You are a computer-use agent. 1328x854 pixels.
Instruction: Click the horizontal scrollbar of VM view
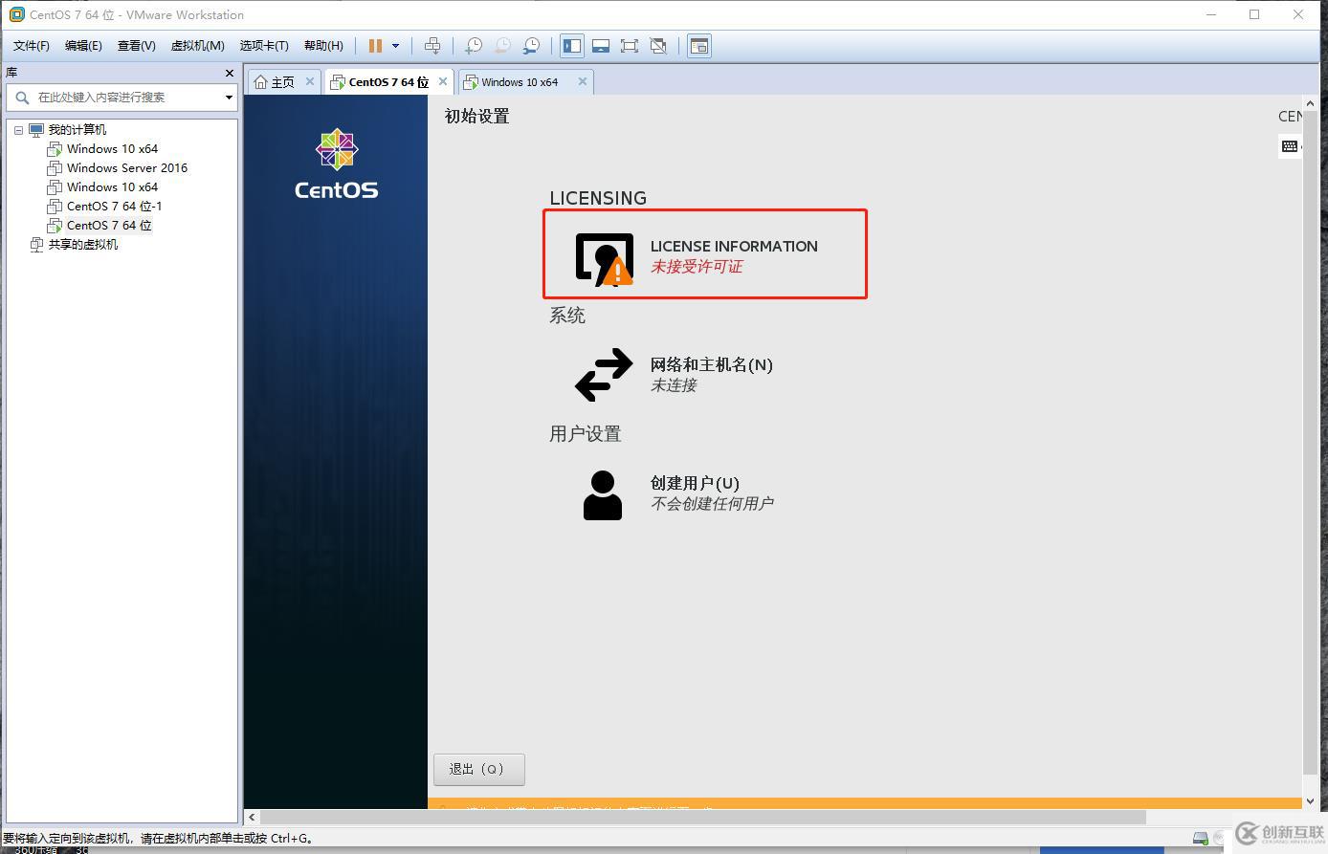pos(703,817)
